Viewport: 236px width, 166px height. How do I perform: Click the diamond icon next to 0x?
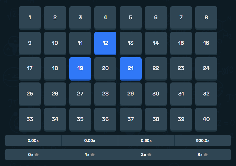pos(37,155)
